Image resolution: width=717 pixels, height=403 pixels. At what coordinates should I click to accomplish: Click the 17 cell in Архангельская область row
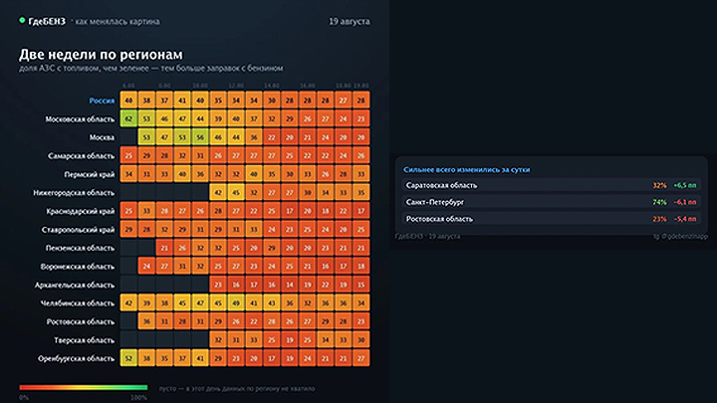click(254, 285)
